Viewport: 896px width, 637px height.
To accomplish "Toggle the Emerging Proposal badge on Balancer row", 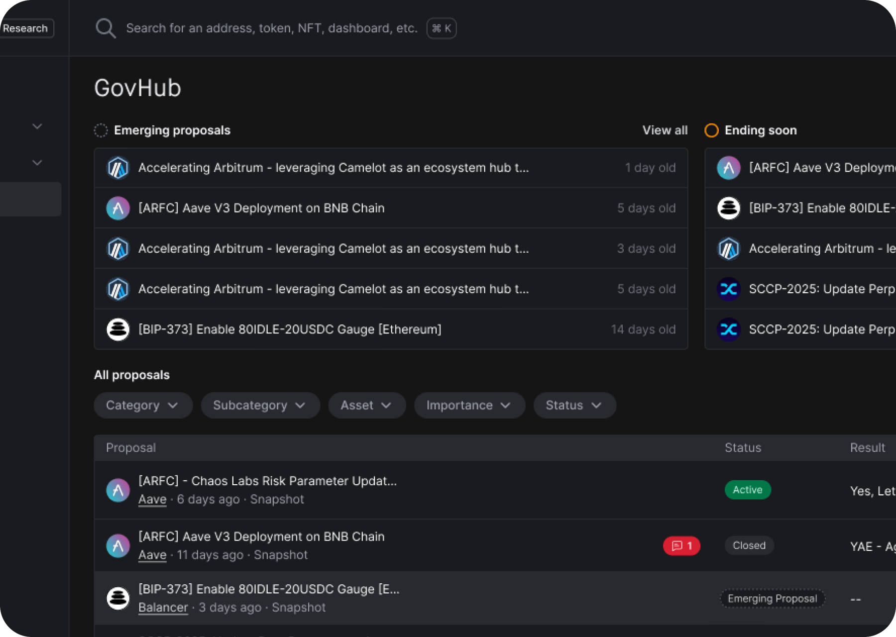I will pyautogui.click(x=772, y=599).
